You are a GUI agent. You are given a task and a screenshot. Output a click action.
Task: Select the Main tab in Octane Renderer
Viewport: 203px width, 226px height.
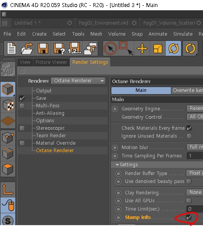141,91
